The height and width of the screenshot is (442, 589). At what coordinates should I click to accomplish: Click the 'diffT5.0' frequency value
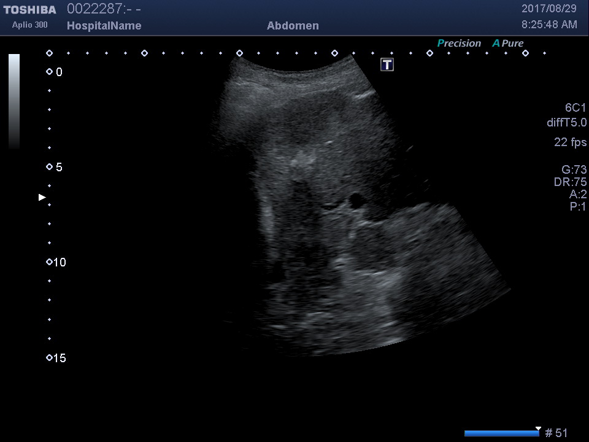pos(566,122)
